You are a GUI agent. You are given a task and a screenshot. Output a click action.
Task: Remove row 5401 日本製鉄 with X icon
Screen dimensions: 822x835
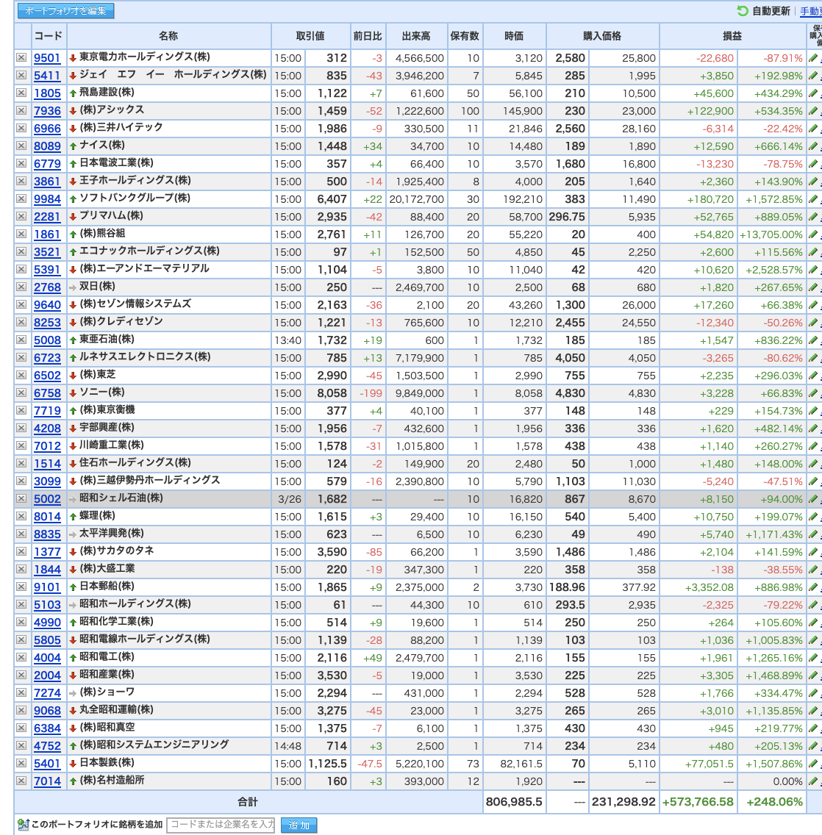coord(21,763)
